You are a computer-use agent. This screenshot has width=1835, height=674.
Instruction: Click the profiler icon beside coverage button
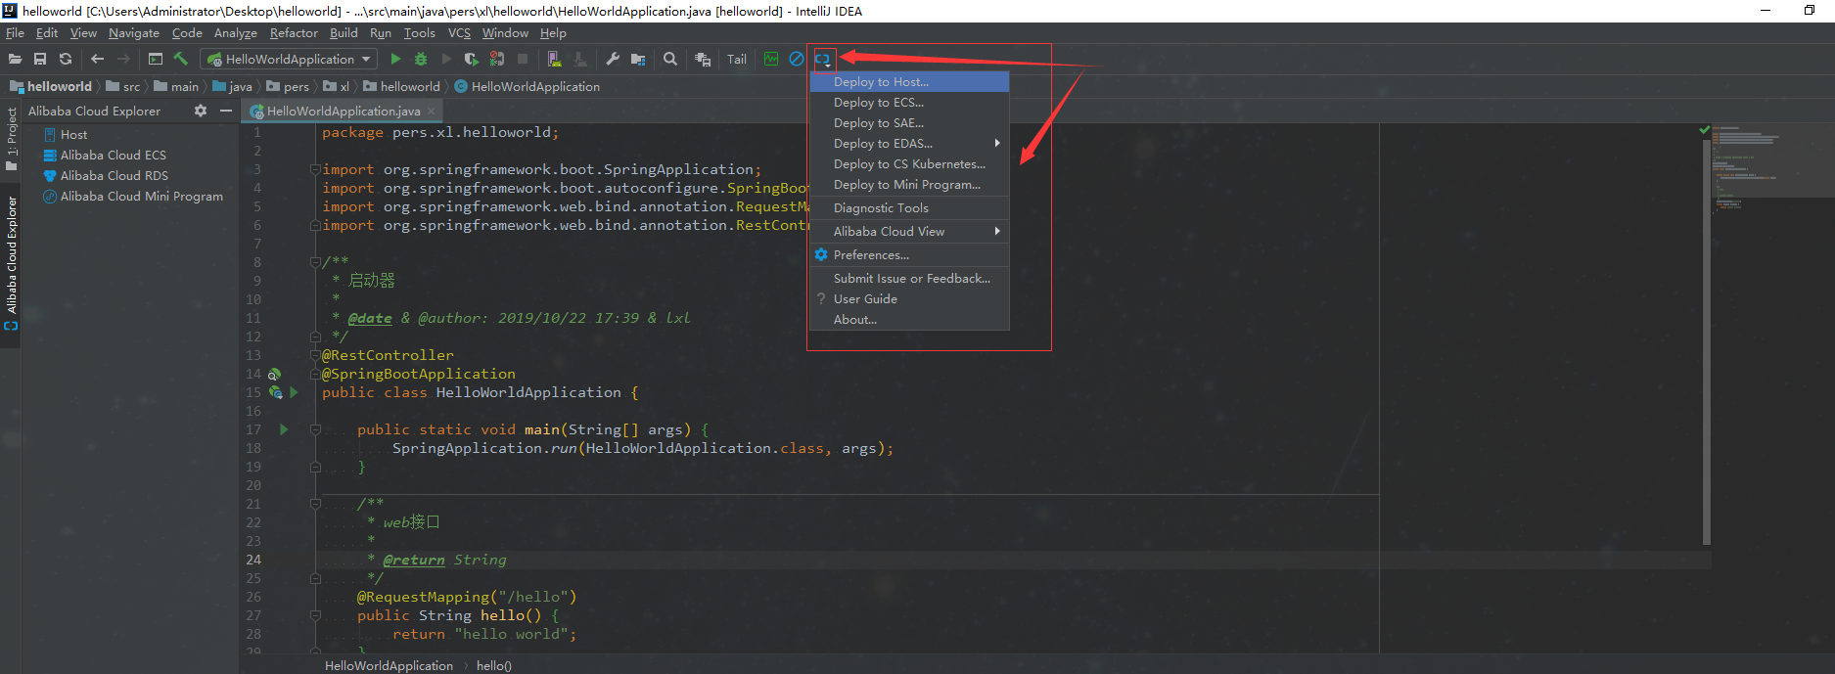click(497, 59)
